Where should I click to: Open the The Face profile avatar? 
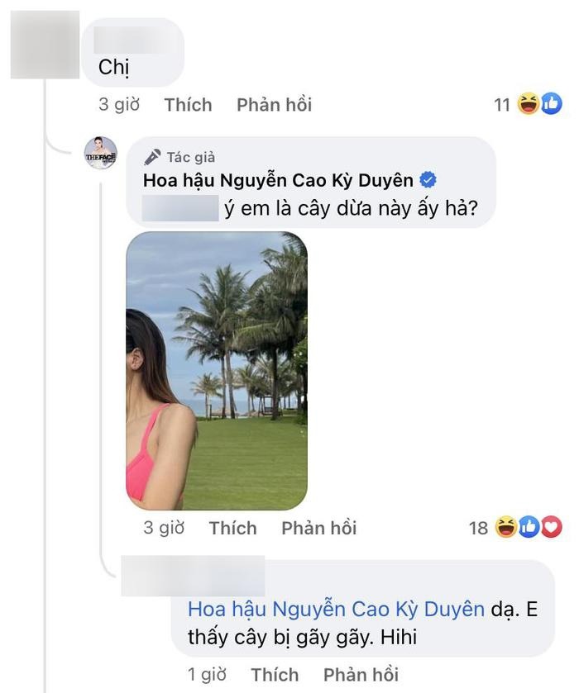click(101, 153)
